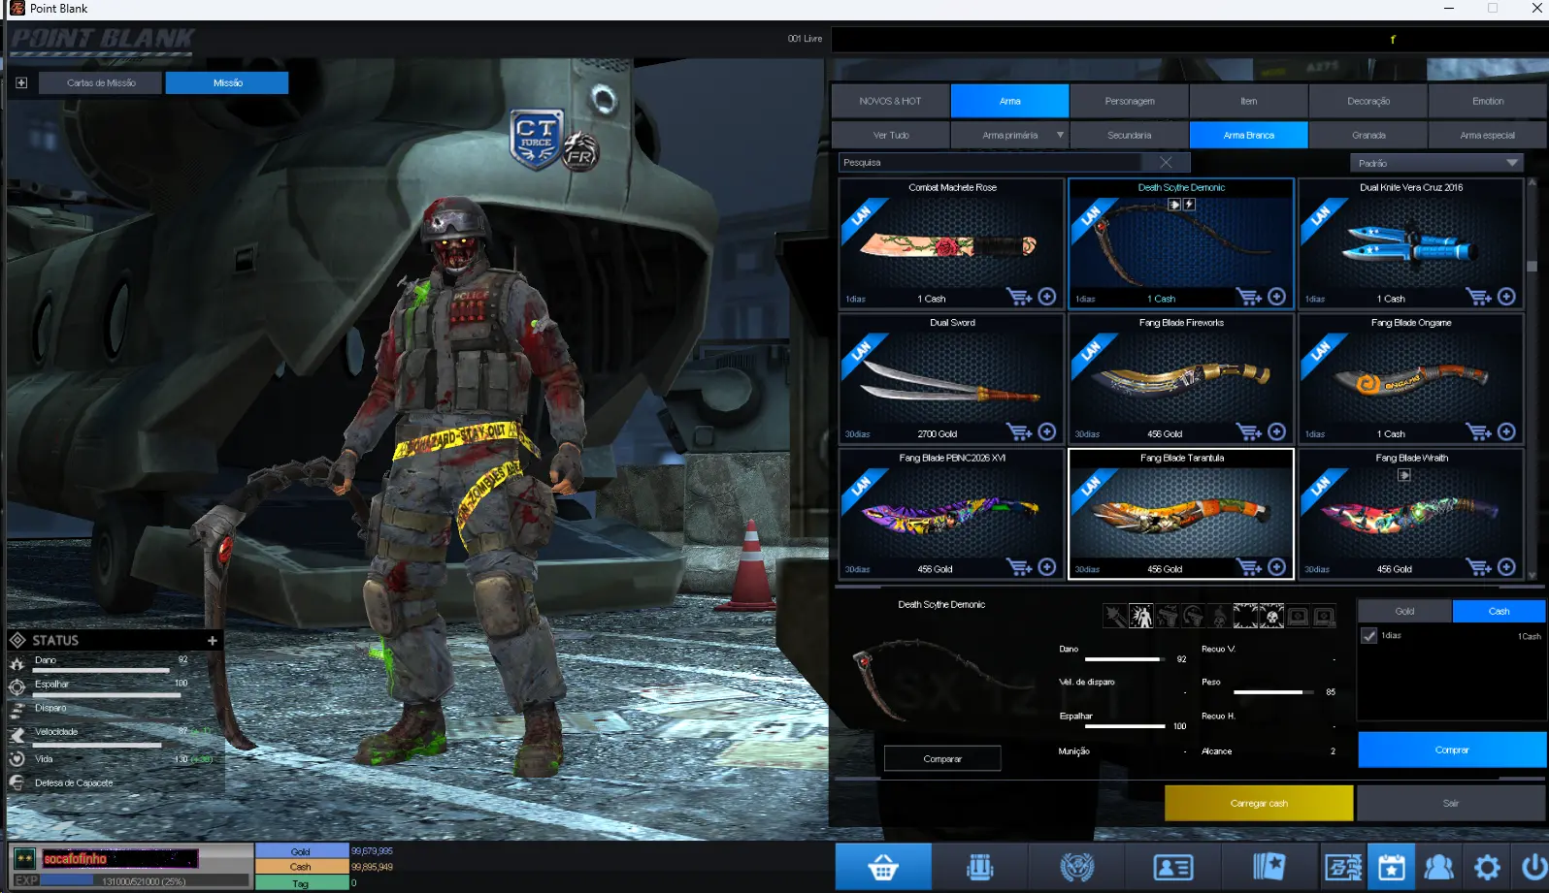Select the Arma especial subtab

(1488, 135)
